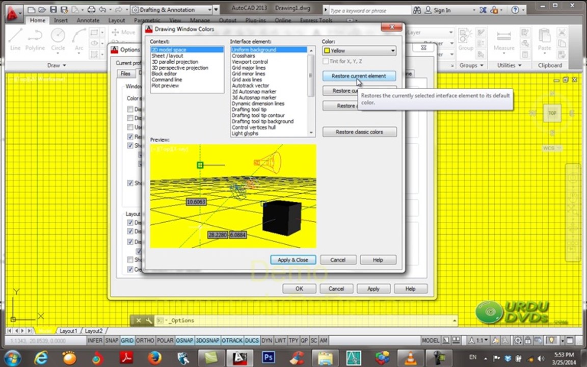
Task: Click the command line customize wrench icon
Action: [x=149, y=321]
